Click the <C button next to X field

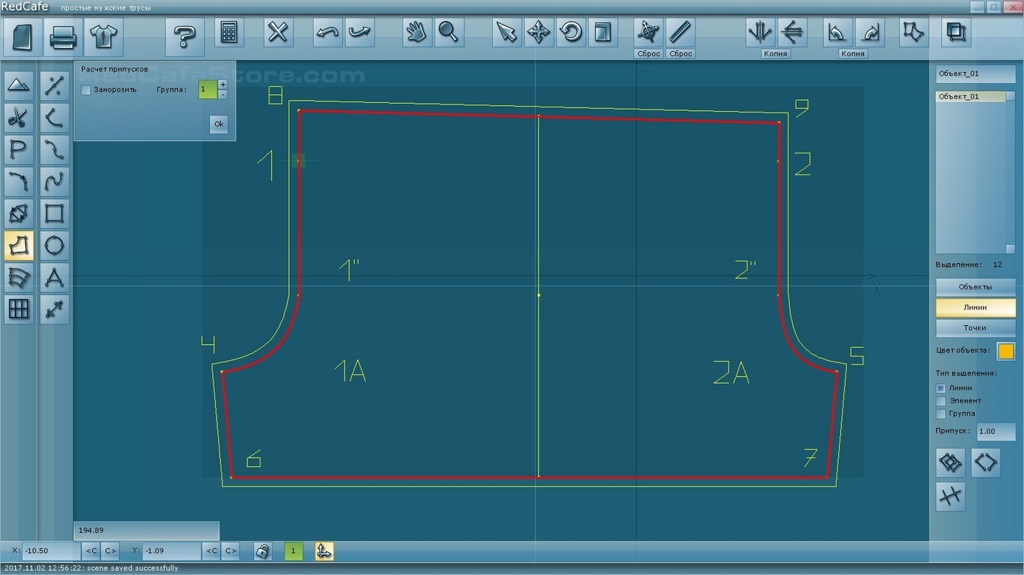[x=91, y=551]
